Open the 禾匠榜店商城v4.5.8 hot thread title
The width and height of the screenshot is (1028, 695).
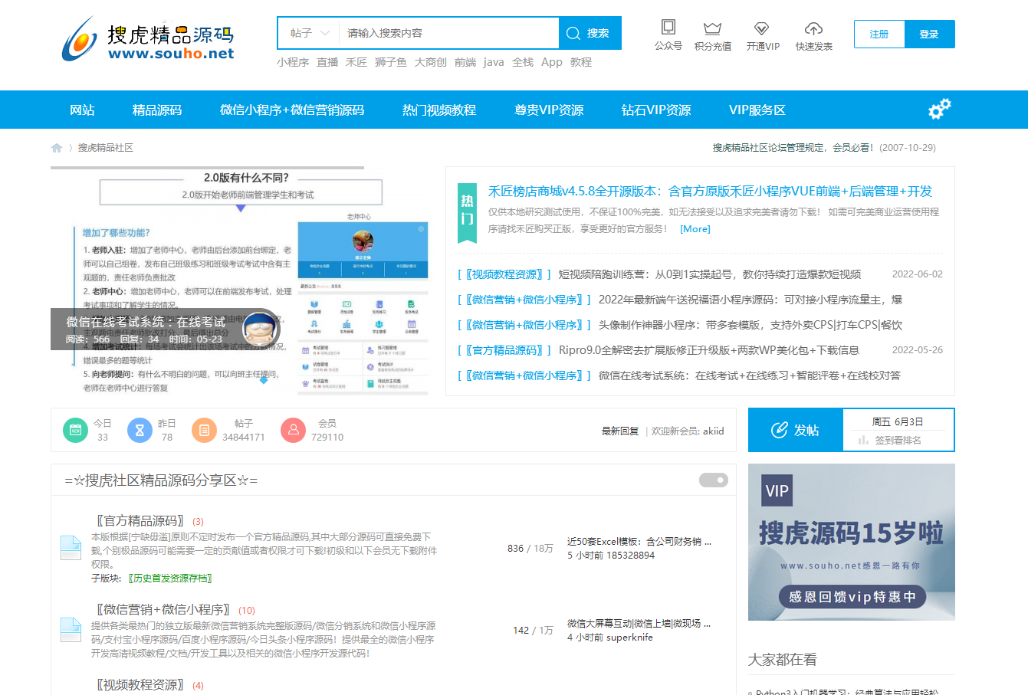tap(710, 192)
